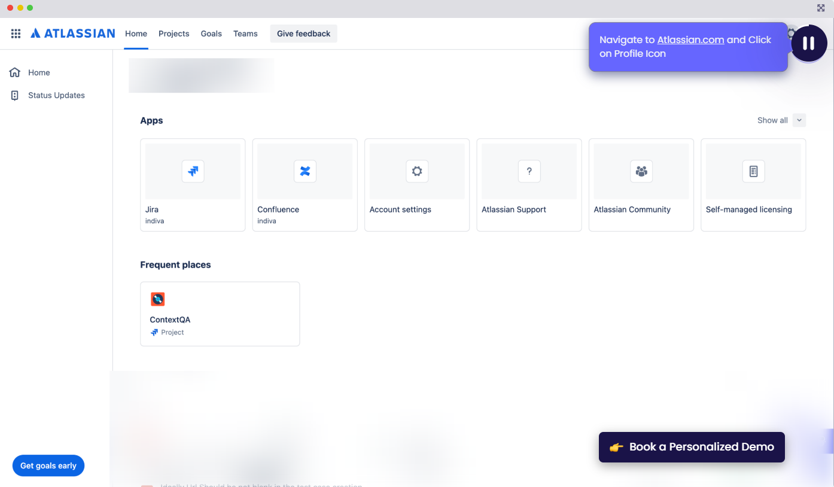Open the Goals tab
The height and width of the screenshot is (487, 834).
pos(211,34)
